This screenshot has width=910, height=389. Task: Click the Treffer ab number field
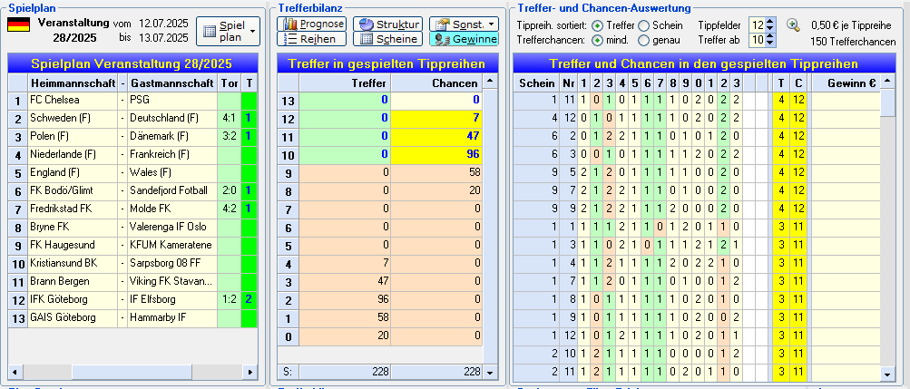pyautogui.click(x=757, y=41)
